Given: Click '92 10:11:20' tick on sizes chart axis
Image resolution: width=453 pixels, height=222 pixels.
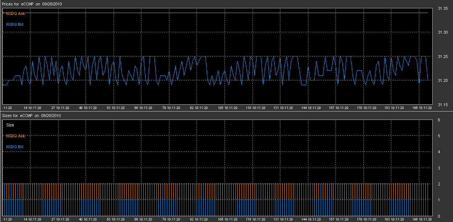Looking at the screenshot, I should pos(199,219).
